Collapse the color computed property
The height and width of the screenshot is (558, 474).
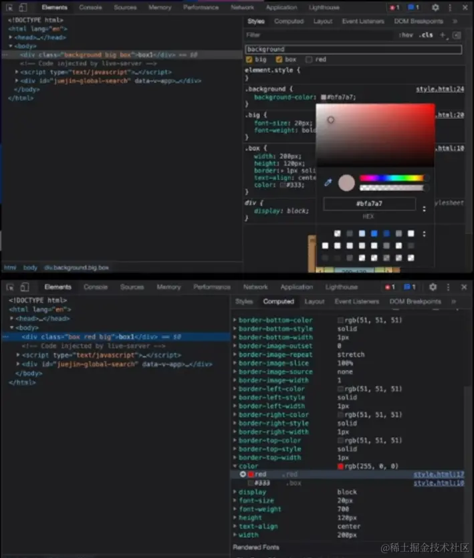pyautogui.click(x=235, y=466)
